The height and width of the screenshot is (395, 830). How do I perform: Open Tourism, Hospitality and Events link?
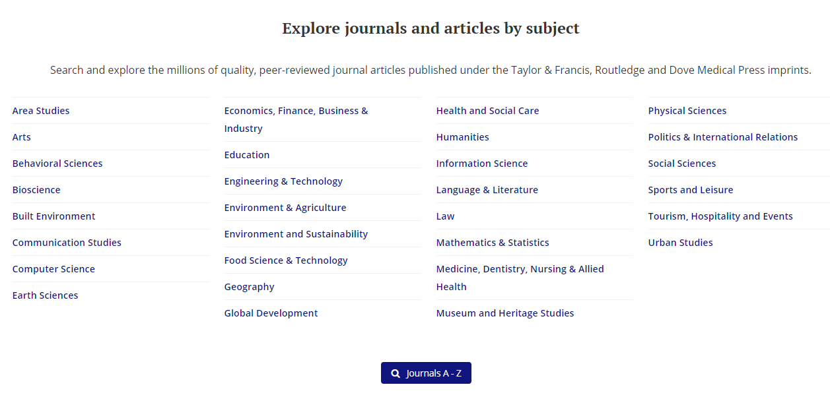point(720,216)
